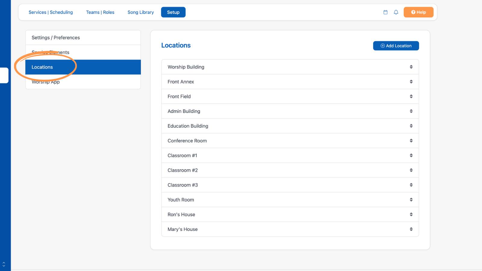Open the Song Library tab

(141, 12)
